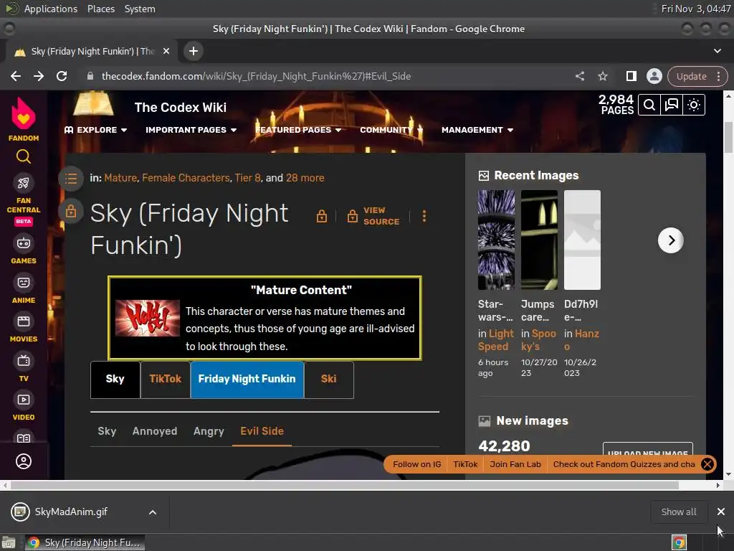The image size is (734, 551).
Task: Expand Featured Pages menu
Action: pyautogui.click(x=299, y=130)
